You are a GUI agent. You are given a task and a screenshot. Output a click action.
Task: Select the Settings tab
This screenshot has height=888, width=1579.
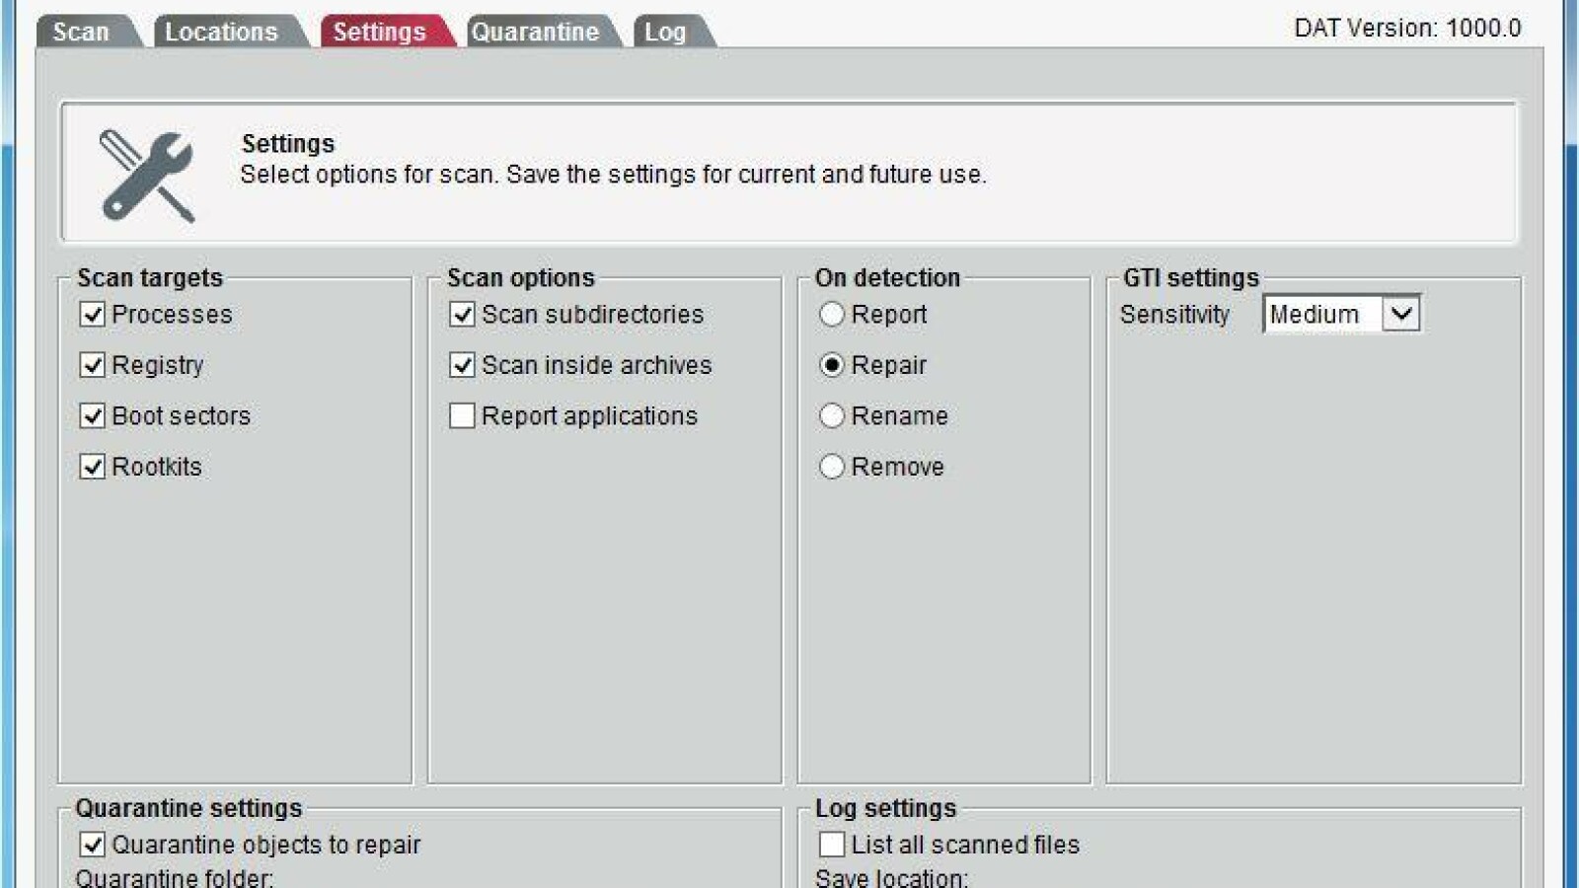[382, 31]
